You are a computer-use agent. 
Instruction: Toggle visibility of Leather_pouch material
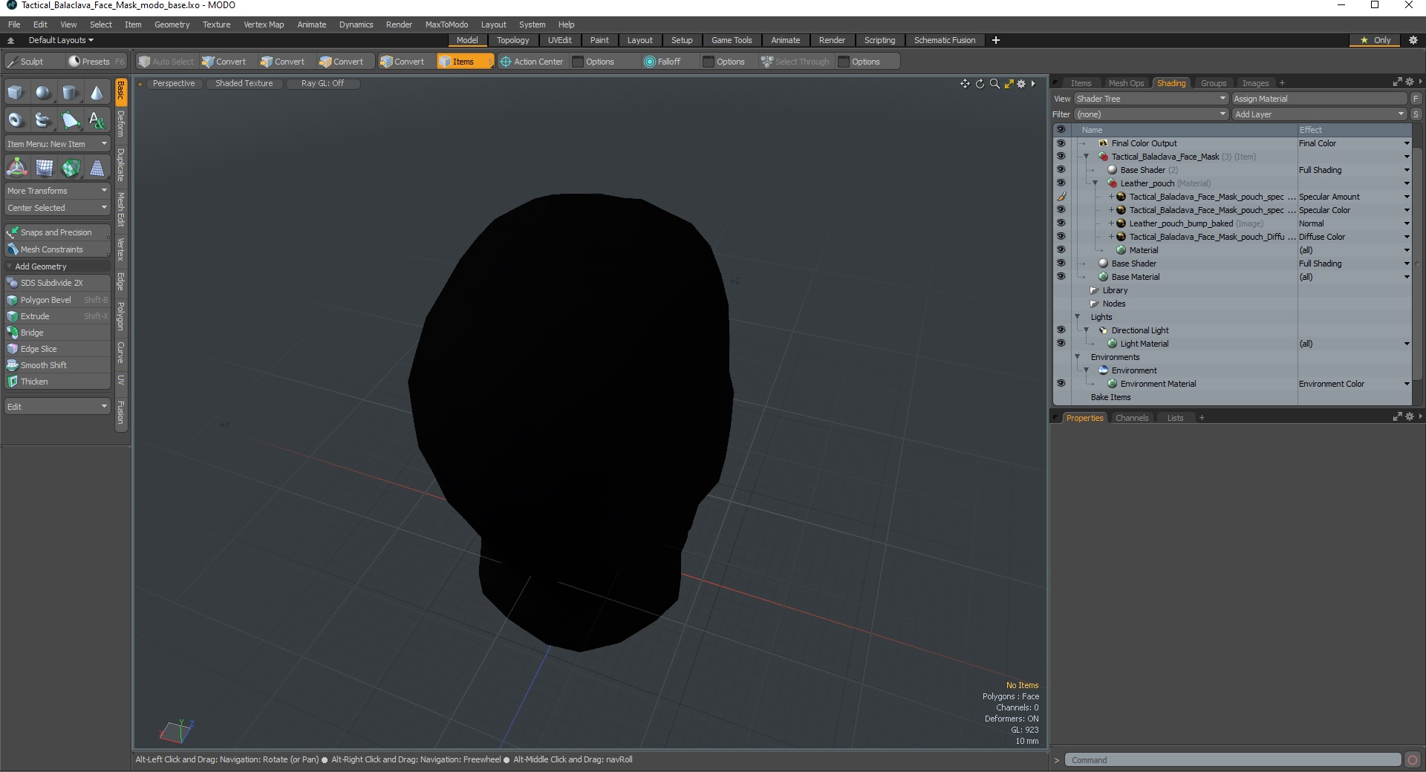pyautogui.click(x=1061, y=183)
